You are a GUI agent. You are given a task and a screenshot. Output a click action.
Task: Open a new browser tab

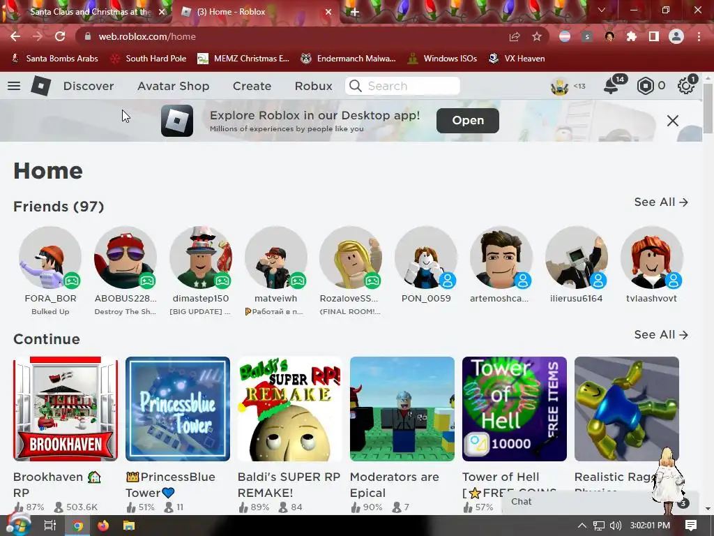tap(355, 12)
